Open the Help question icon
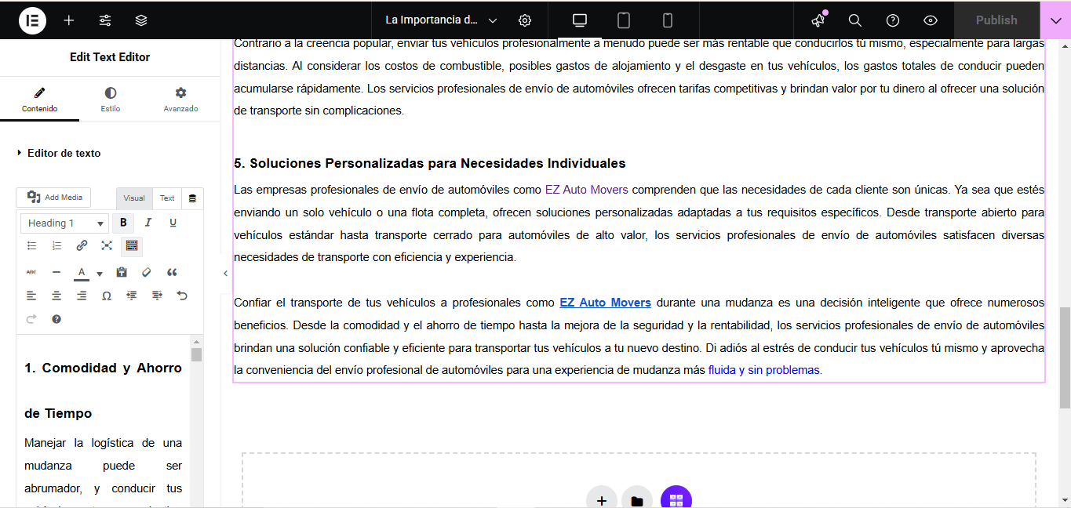The height and width of the screenshot is (508, 1071). pos(893,20)
